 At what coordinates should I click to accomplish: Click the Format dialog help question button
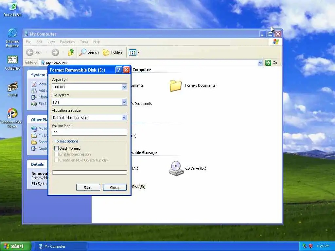pyautogui.click(x=118, y=70)
